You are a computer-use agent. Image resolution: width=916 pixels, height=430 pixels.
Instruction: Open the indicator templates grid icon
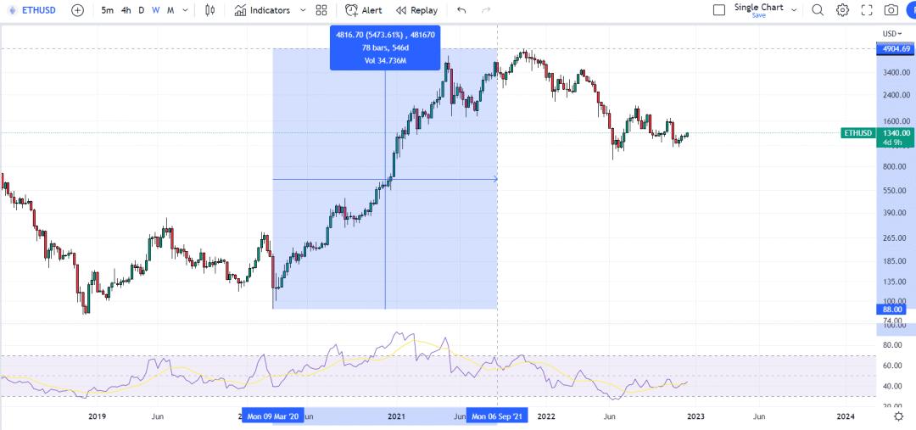[x=321, y=10]
